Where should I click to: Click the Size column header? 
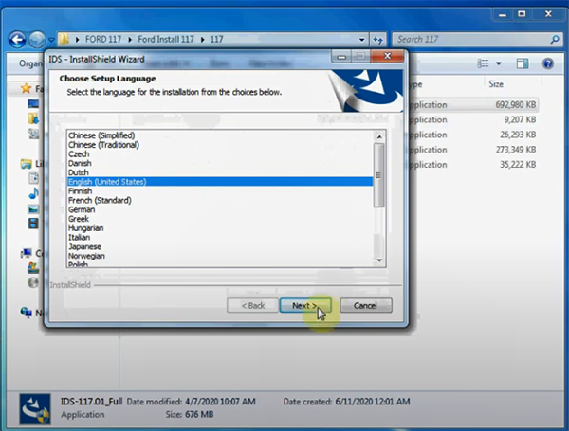tap(496, 84)
